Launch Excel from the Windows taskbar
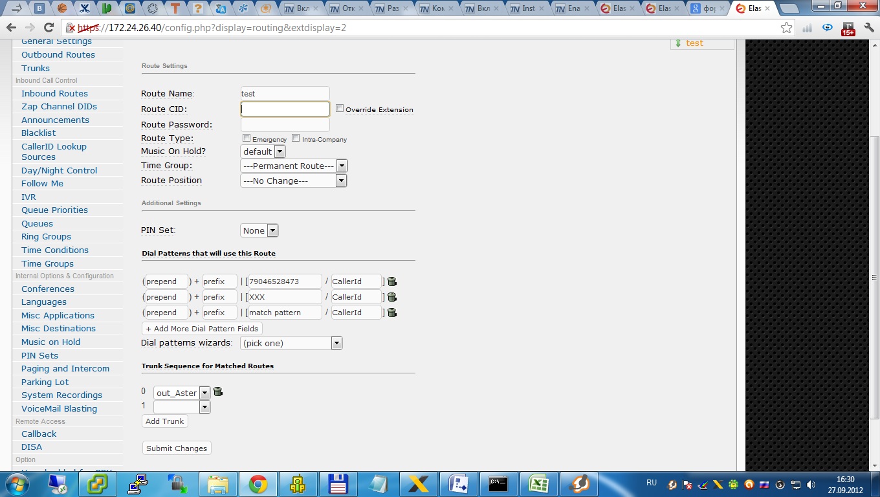Screen dimensions: 880x497 (538, 483)
